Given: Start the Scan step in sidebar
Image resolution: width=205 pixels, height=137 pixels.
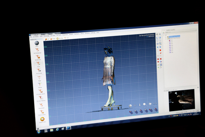Looking at the screenshot, I should (38, 63).
